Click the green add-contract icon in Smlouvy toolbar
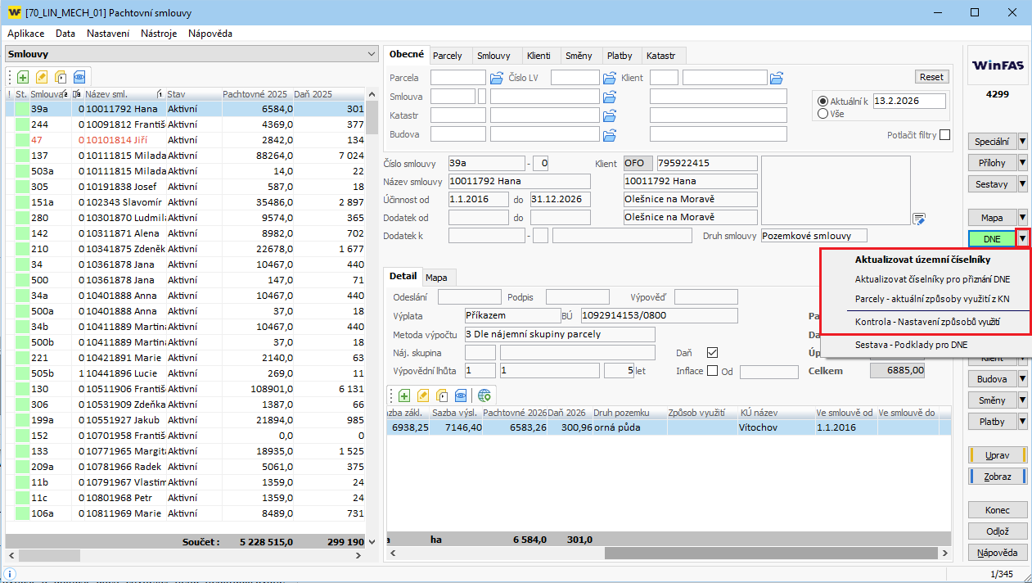The width and height of the screenshot is (1032, 583). coord(23,76)
